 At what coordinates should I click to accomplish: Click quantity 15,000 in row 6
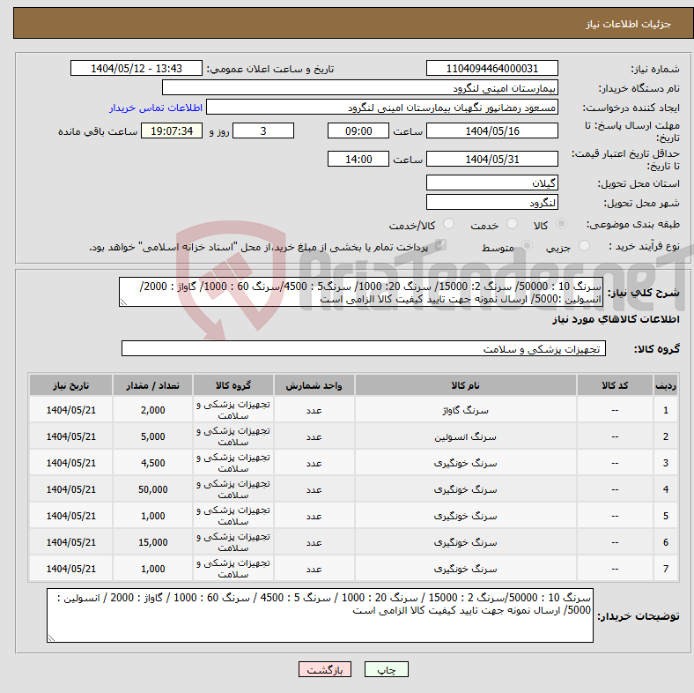point(152,542)
